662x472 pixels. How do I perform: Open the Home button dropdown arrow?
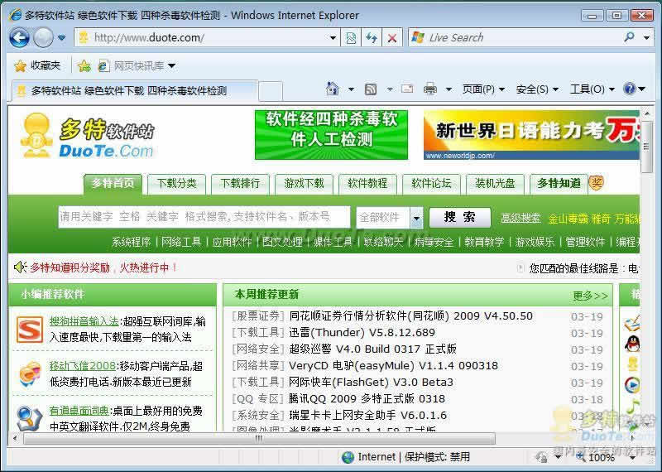(x=351, y=89)
